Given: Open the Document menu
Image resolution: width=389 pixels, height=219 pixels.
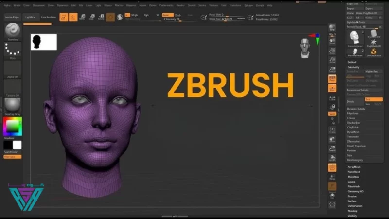Looking at the screenshot, I should click(x=38, y=5).
